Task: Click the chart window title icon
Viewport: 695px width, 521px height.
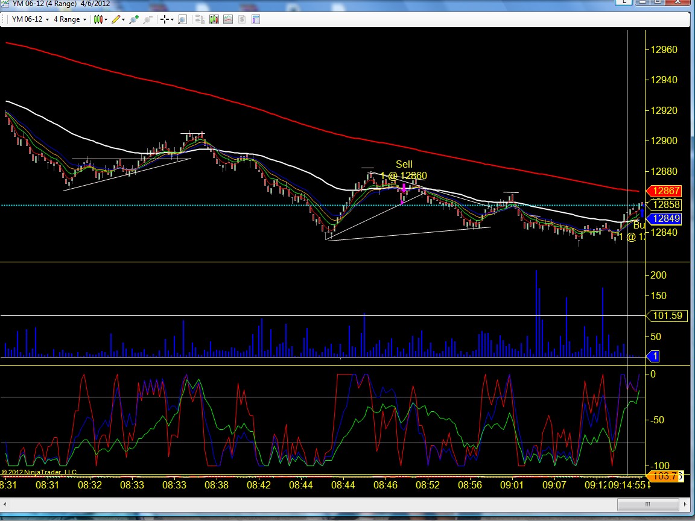Action: [x=4, y=4]
